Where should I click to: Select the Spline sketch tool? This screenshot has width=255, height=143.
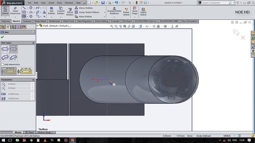click(37, 8)
